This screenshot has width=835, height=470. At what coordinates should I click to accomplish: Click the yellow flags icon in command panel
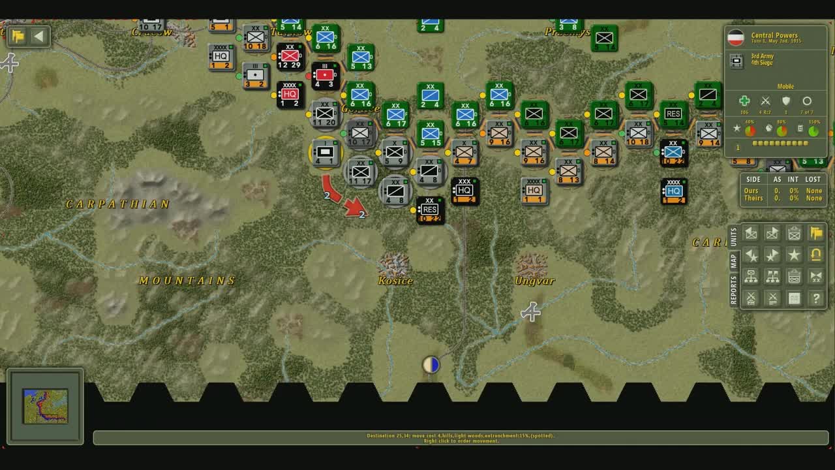pos(815,233)
